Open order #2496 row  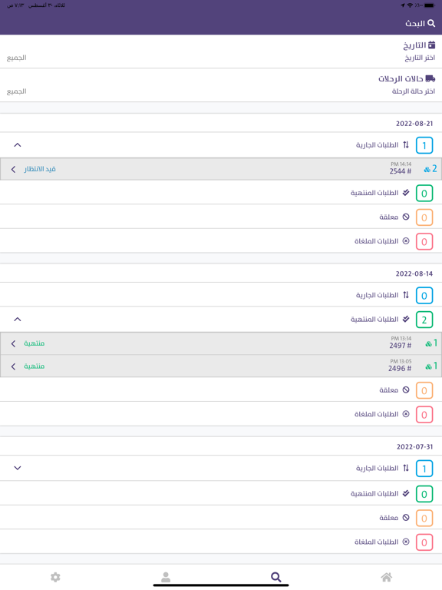(221, 366)
